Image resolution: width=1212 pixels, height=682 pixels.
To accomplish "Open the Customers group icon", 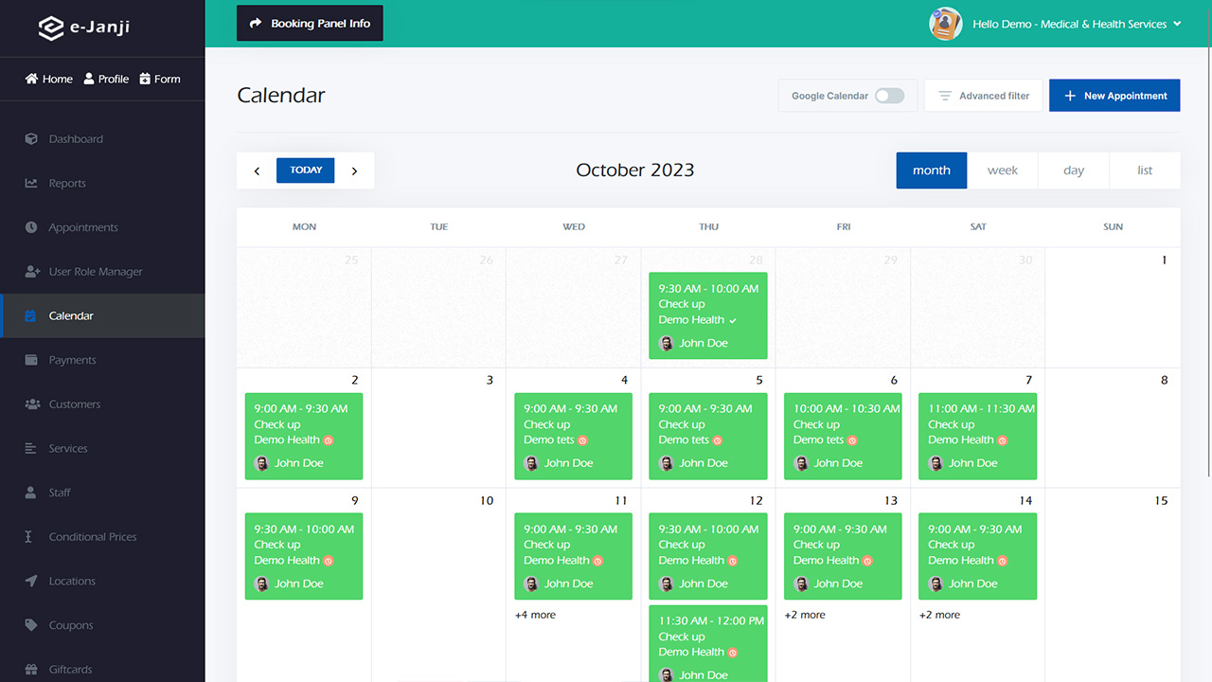I will tap(31, 404).
